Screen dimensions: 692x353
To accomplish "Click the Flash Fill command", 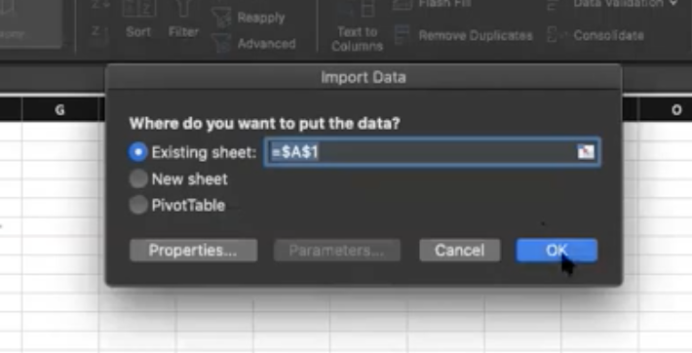I will point(444,4).
